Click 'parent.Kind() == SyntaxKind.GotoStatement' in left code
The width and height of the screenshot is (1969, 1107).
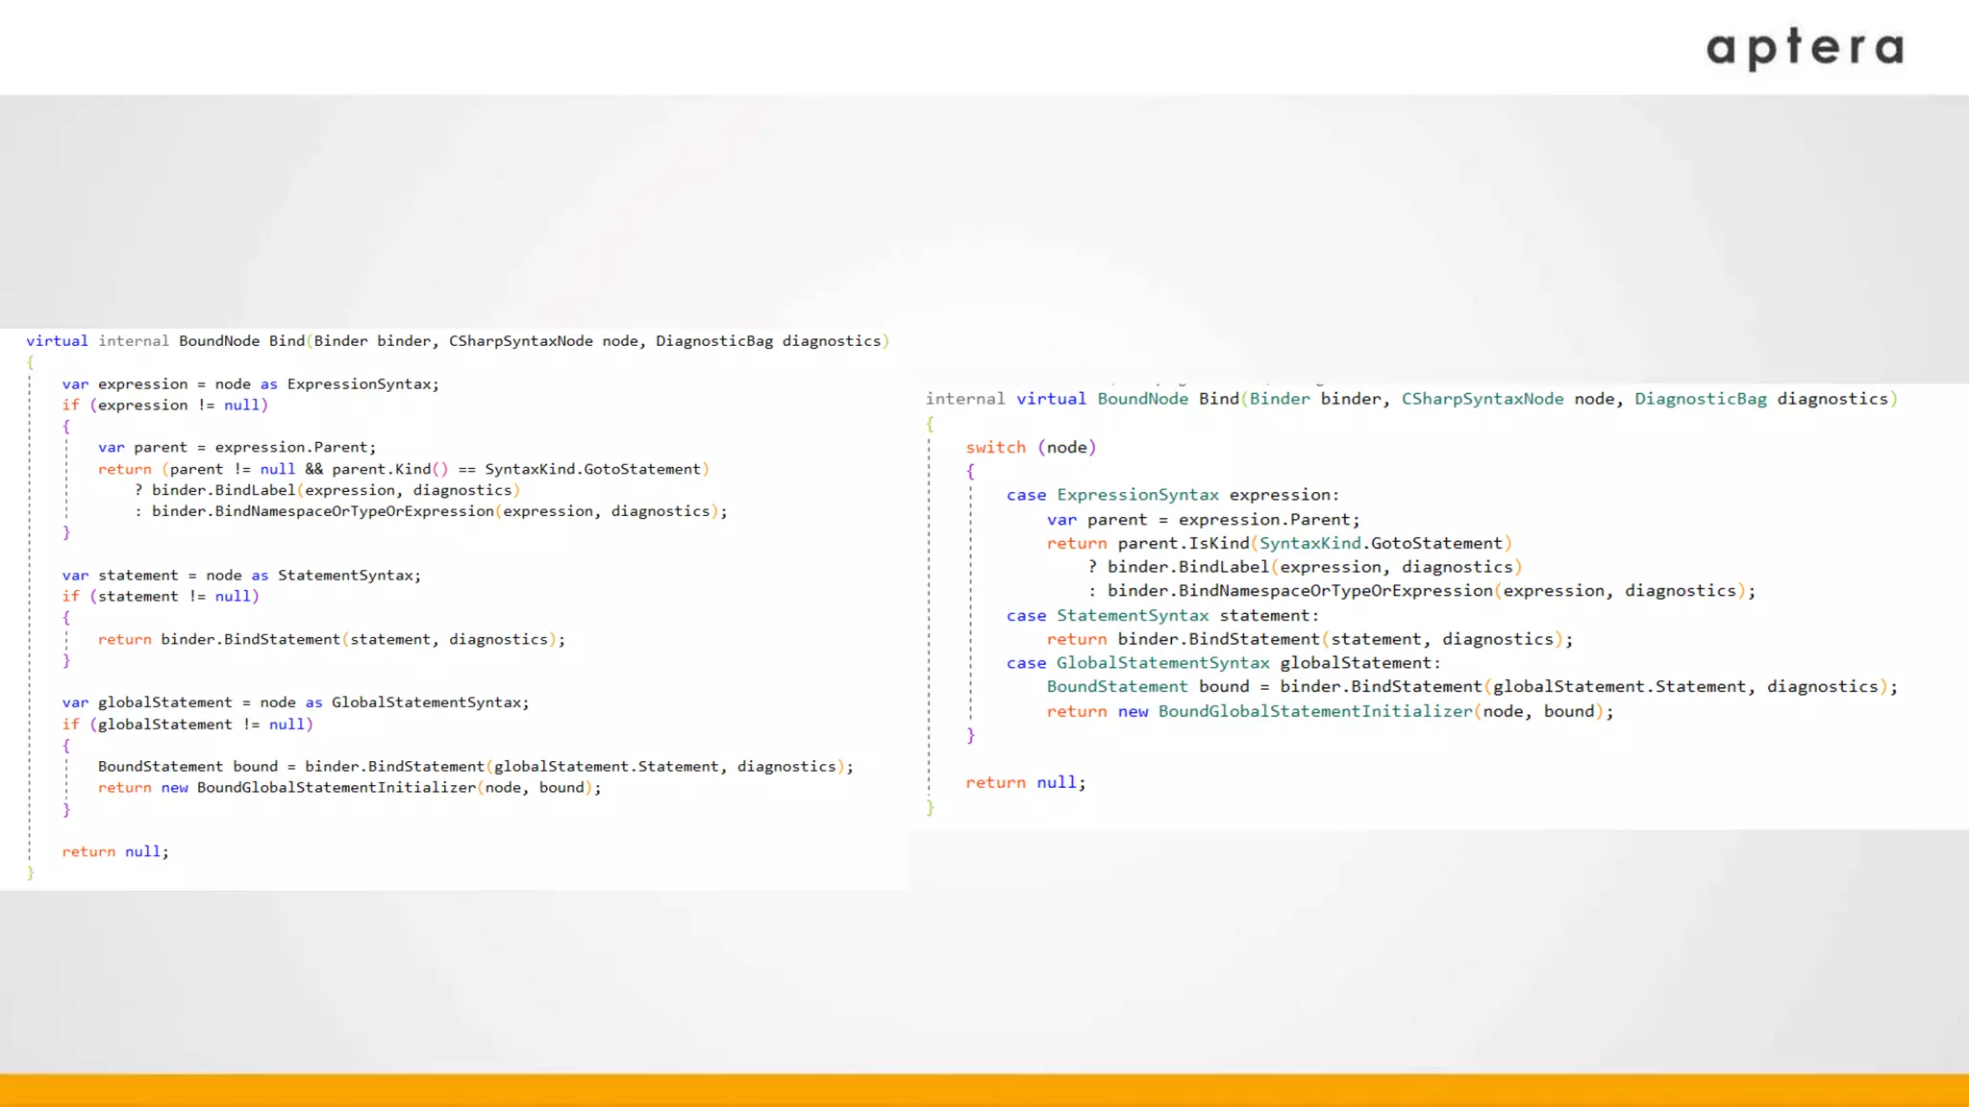tap(515, 469)
